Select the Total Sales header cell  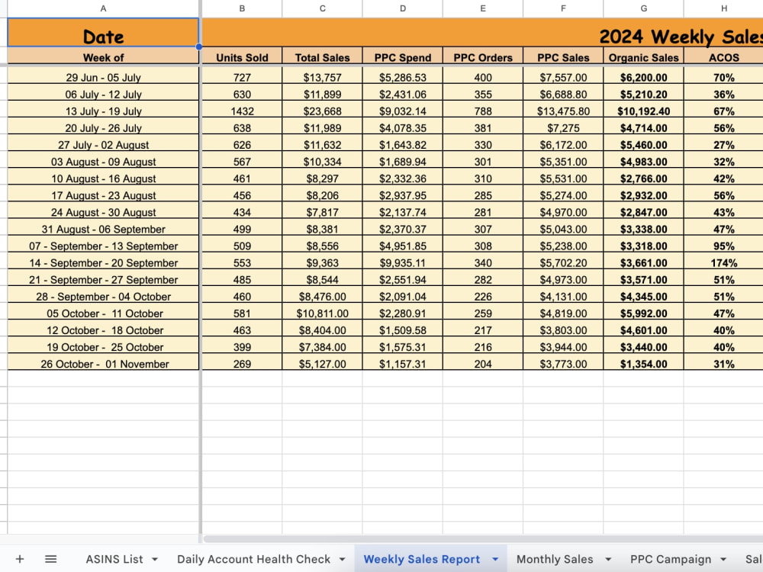pos(322,57)
